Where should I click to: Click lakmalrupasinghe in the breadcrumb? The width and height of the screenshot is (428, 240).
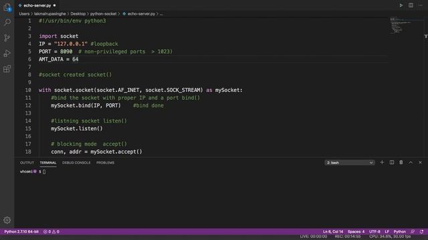point(49,13)
